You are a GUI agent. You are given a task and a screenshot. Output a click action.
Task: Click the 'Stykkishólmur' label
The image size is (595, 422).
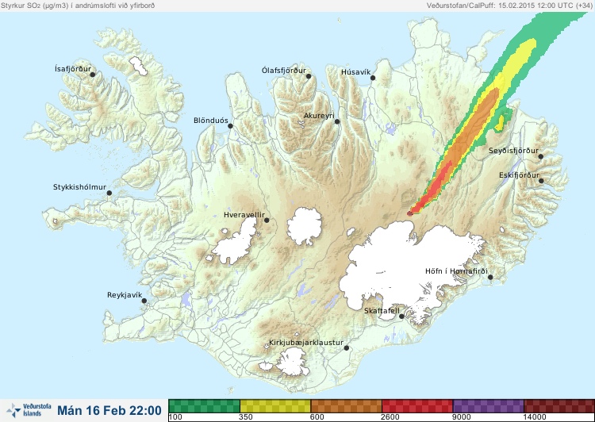(79, 187)
